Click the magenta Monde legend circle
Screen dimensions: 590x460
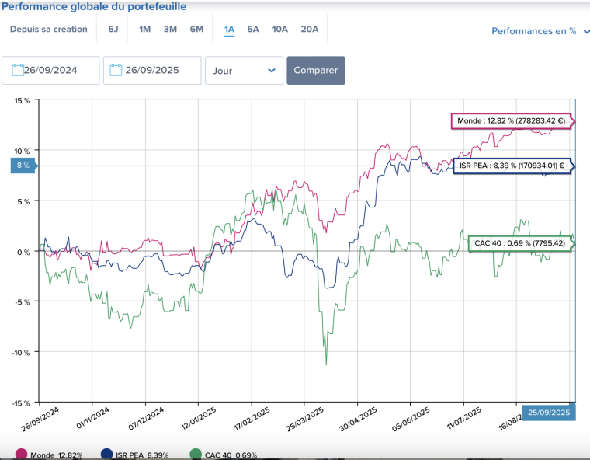tap(20, 455)
